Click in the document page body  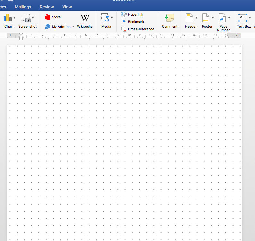click(x=124, y=143)
